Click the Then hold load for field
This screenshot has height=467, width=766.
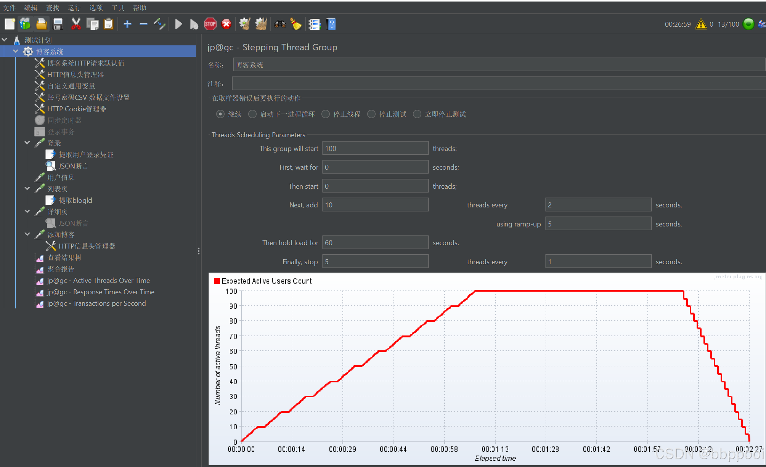(375, 243)
